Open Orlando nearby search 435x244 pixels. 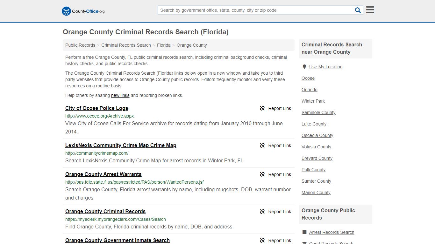point(310,90)
